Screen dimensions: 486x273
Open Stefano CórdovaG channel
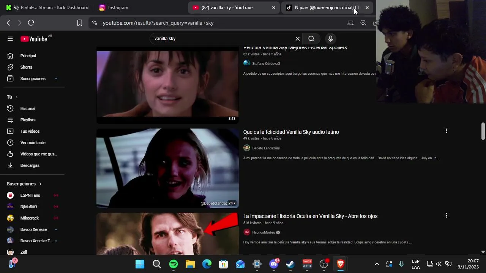tap(266, 64)
